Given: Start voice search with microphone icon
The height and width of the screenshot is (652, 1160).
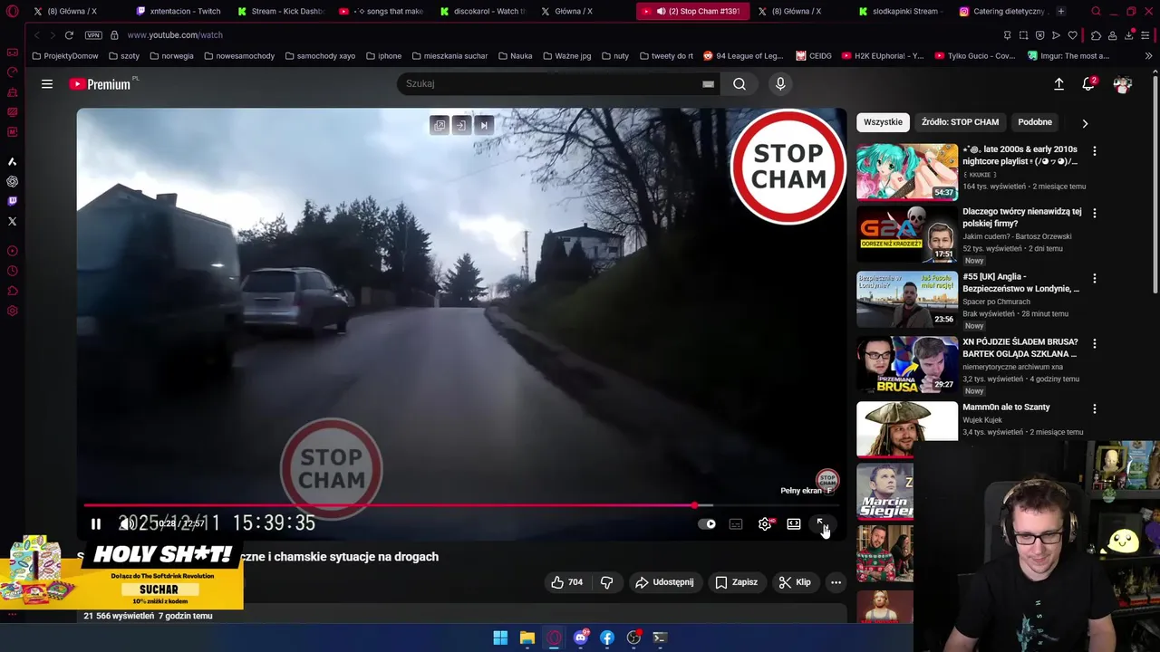Looking at the screenshot, I should 780,84.
